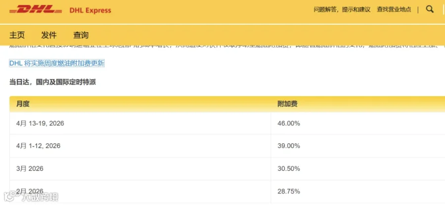Select the 3月 2026 row
Screen dimensions: 445x205
pos(227,169)
